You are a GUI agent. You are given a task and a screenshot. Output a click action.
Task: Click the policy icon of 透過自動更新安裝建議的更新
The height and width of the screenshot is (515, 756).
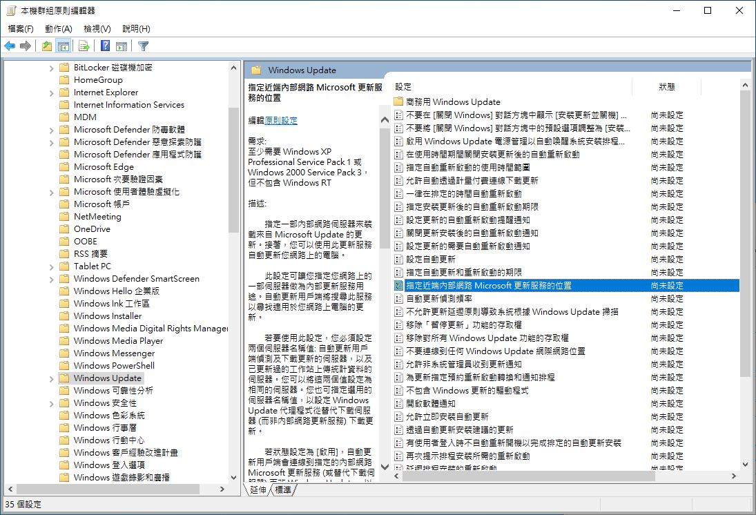coord(399,429)
